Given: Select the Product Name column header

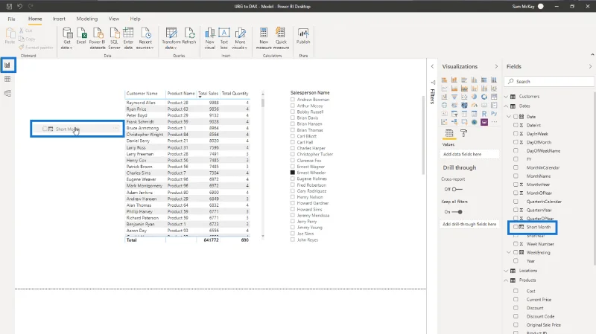Looking at the screenshot, I should [181, 94].
